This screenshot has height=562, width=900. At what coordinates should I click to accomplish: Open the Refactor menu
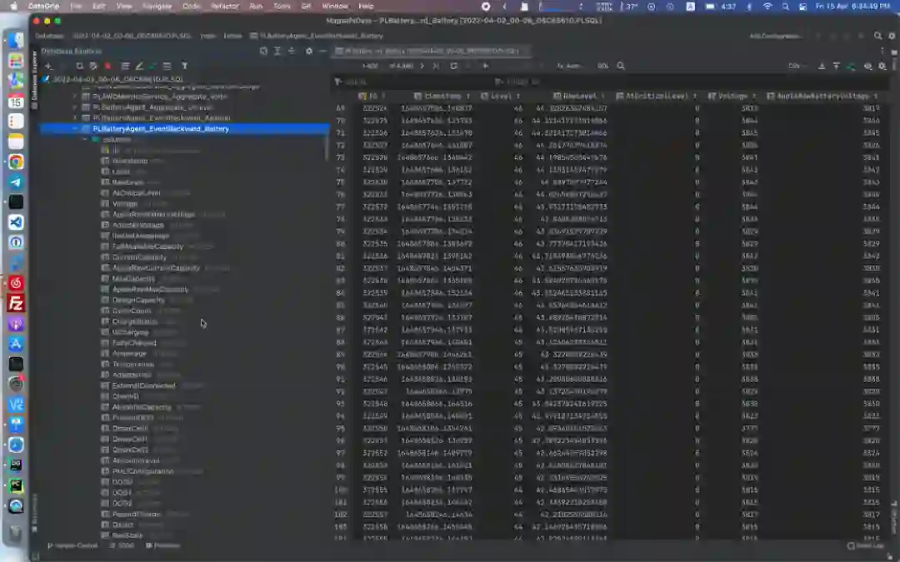[224, 6]
